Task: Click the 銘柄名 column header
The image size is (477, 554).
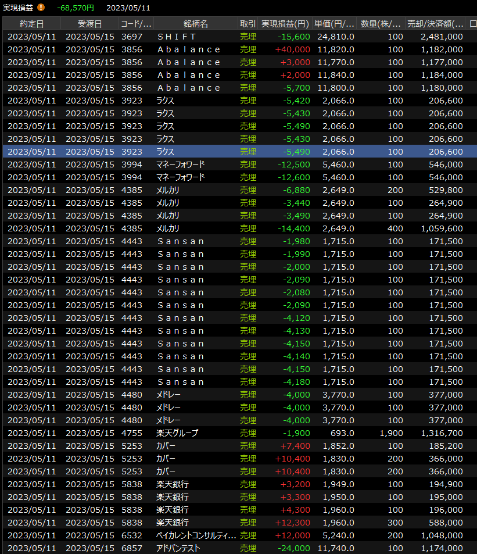Action: (x=195, y=24)
